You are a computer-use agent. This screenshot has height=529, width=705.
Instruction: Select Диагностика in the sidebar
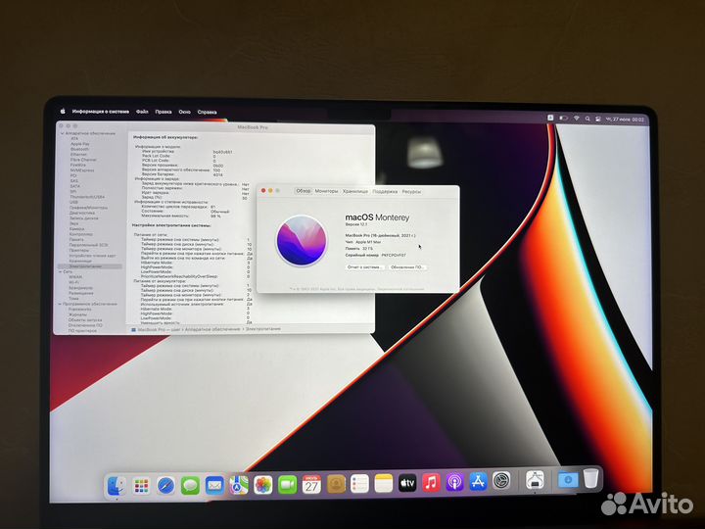click(x=82, y=213)
